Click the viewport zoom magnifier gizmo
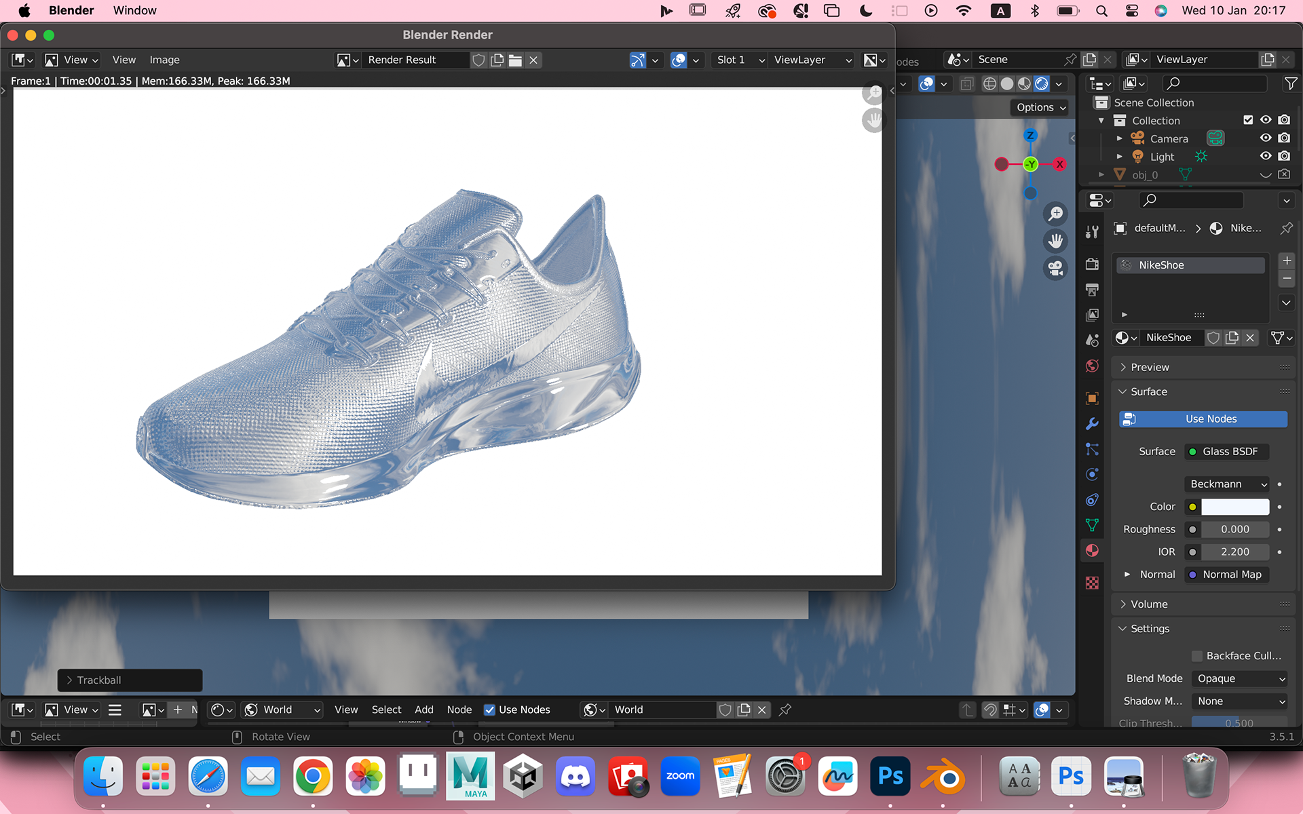 (x=1055, y=214)
